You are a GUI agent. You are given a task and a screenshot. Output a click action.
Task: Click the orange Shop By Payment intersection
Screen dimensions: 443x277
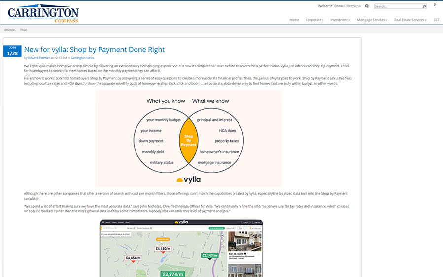[189, 140]
